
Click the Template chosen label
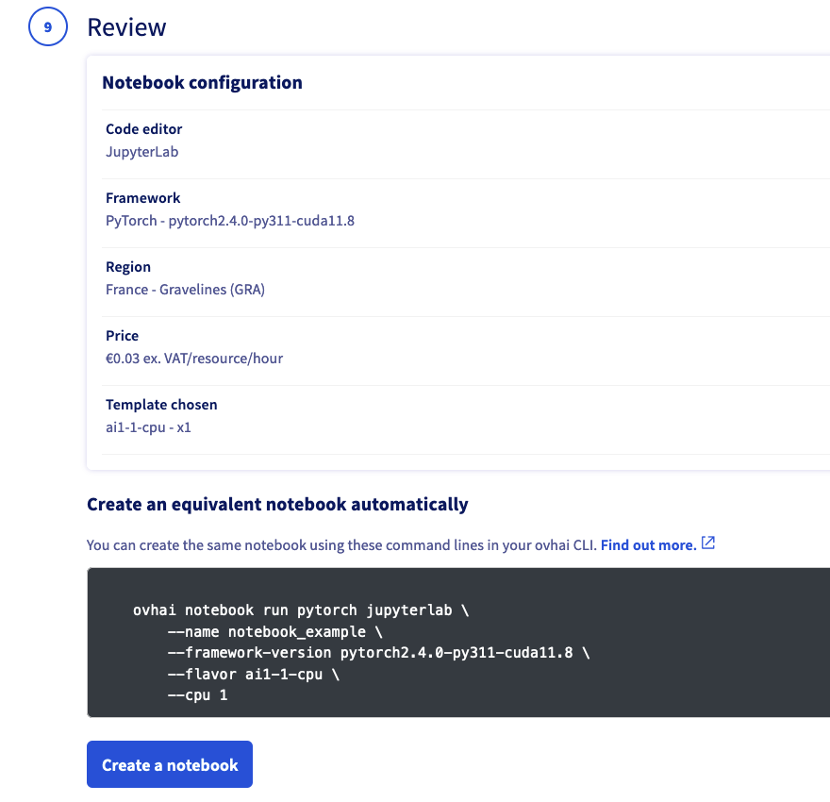point(161,405)
